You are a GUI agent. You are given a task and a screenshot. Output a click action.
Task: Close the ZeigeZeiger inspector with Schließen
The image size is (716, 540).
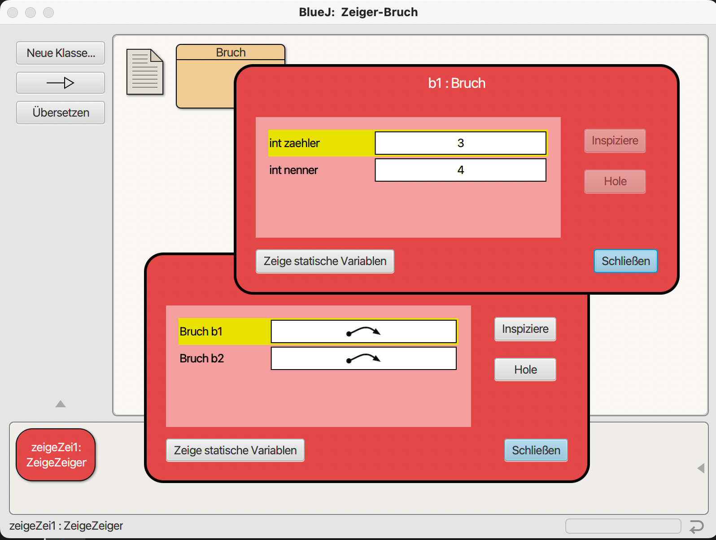point(536,450)
